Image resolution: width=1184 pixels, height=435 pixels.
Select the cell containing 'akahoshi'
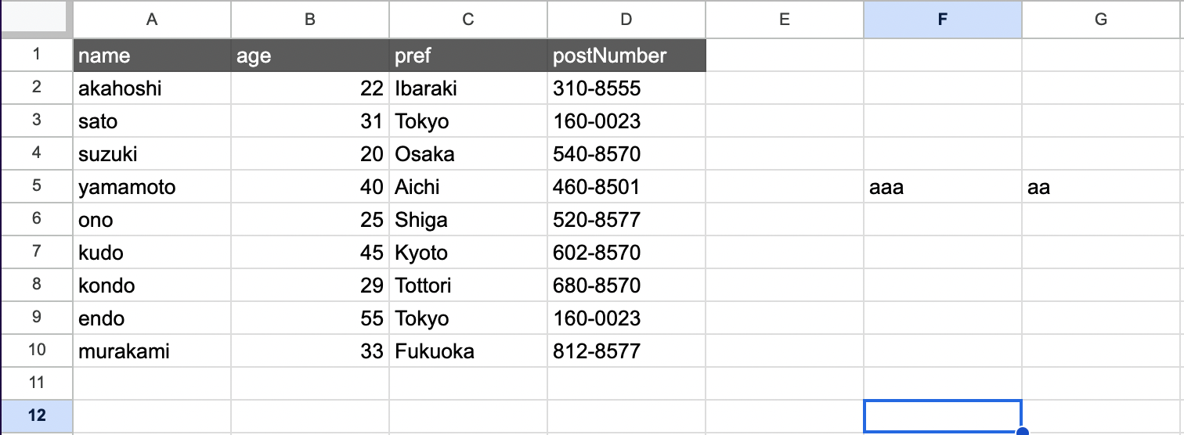(152, 88)
